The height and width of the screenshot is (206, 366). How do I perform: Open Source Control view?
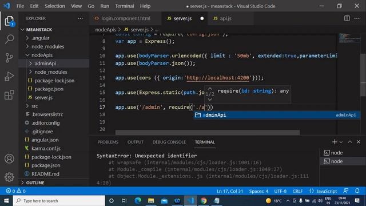9,58
